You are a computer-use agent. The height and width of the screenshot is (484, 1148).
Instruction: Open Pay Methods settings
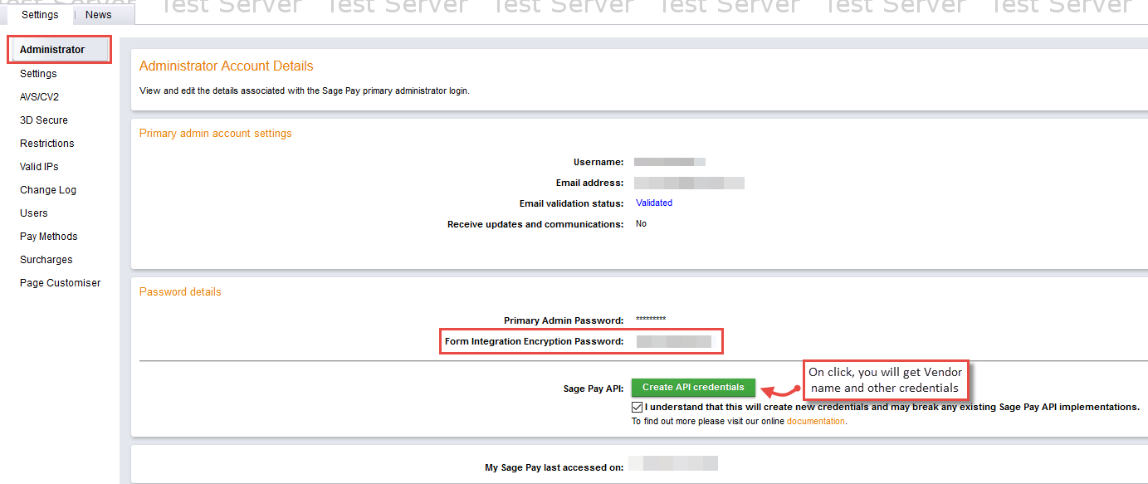tap(49, 237)
